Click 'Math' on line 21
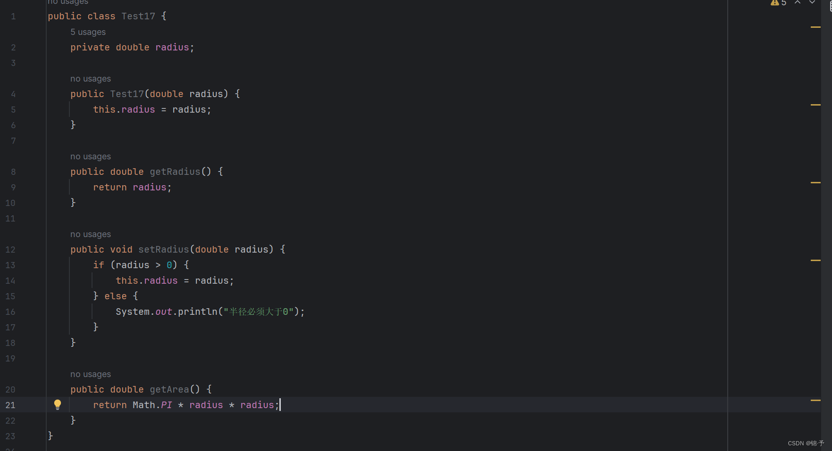832x451 pixels. tap(144, 405)
